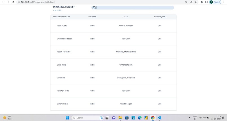This screenshot has height=121, width=227.
Task: Click the Paused profile button
Action: point(215,2)
